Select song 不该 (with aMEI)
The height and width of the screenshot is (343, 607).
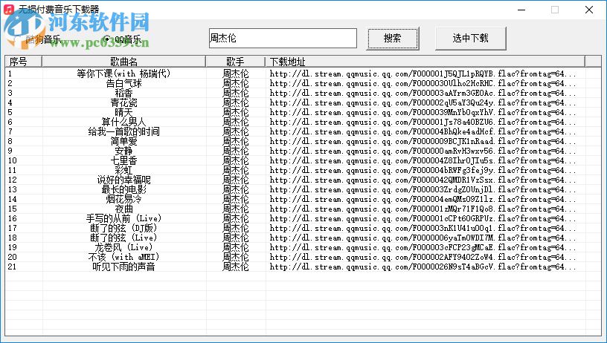click(x=123, y=257)
